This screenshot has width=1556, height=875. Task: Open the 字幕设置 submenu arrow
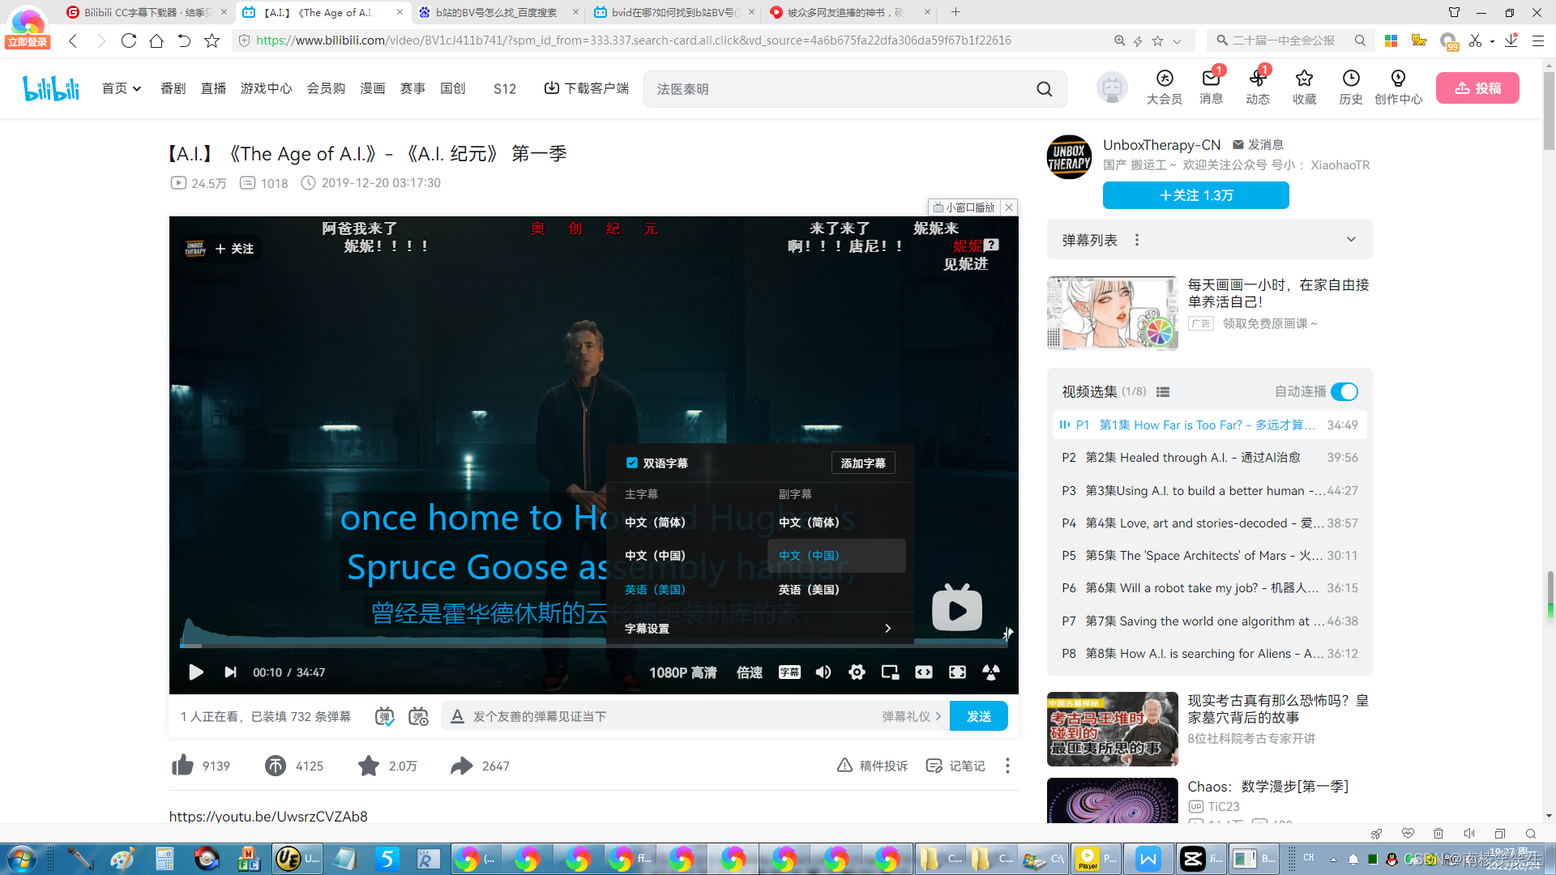(x=888, y=629)
